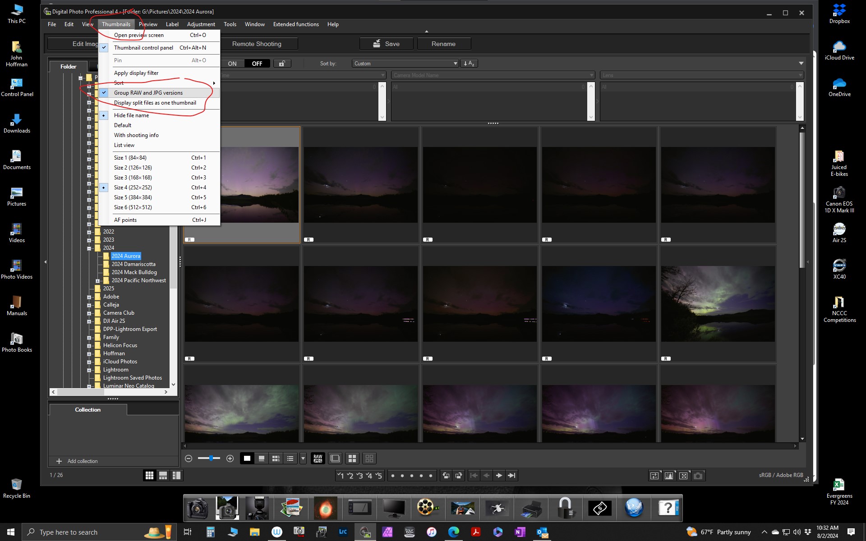
Task: Toggle RAW/JPEG filter in bottom toolbar
Action: [318, 458]
